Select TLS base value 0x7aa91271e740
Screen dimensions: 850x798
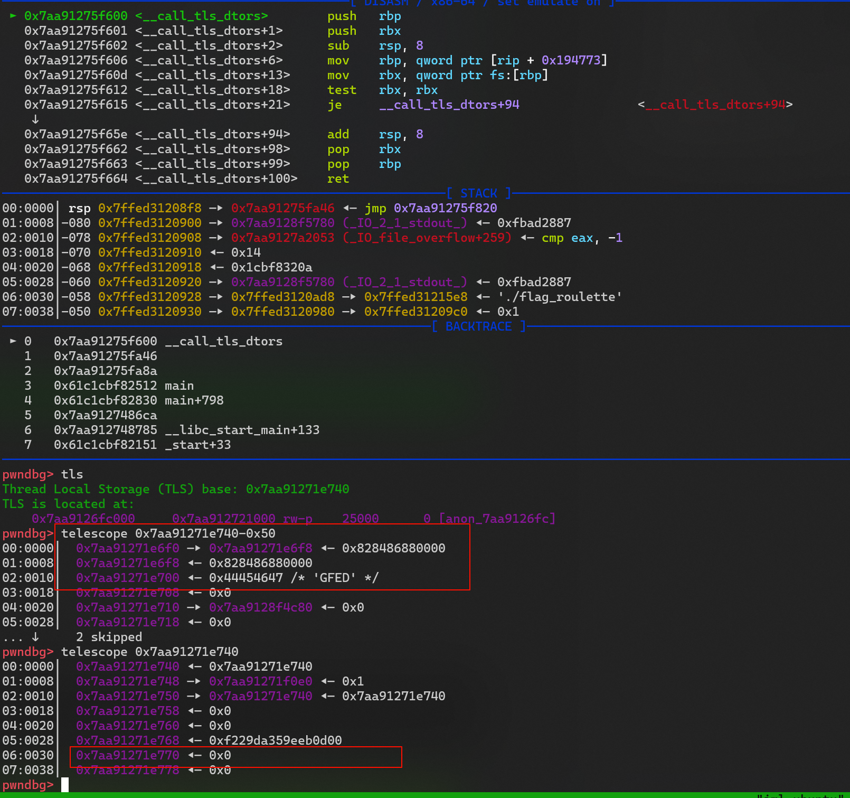[x=298, y=490]
